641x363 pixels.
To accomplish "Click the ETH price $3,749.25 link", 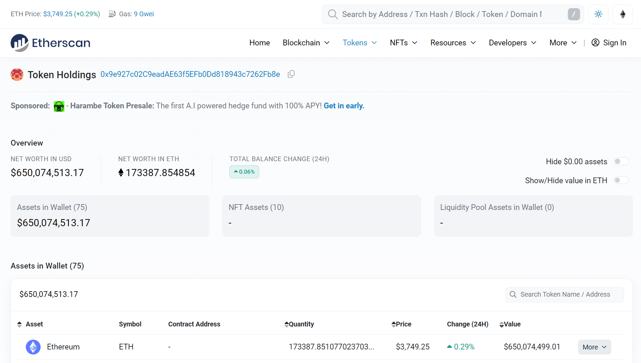I will 58,14.
